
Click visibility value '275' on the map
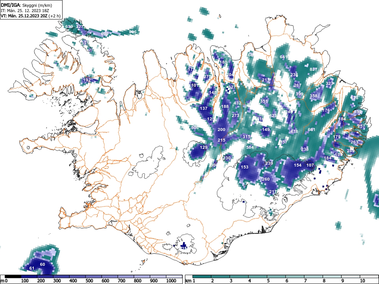[x=207, y=76]
